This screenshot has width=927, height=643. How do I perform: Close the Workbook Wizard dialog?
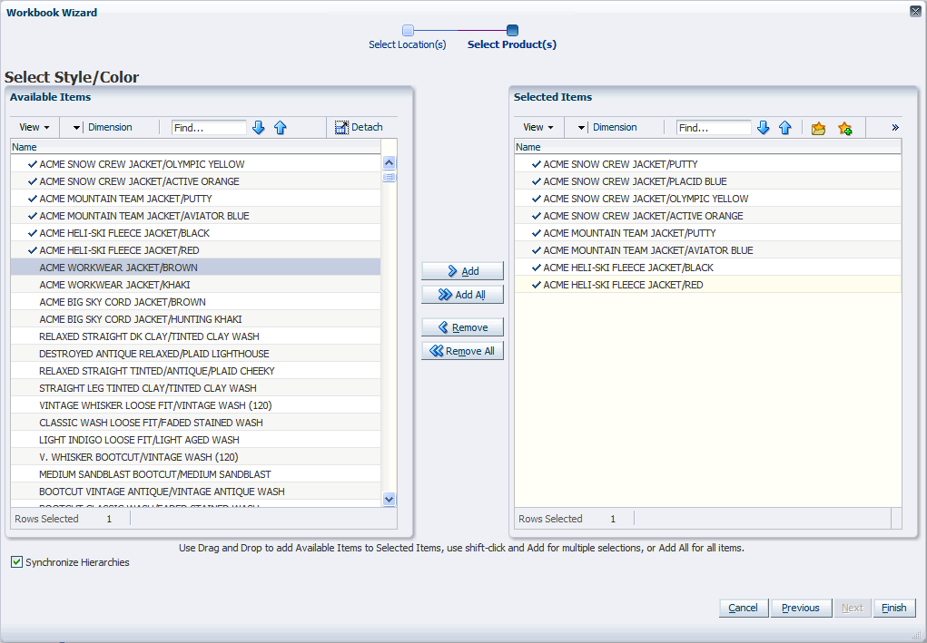click(x=915, y=11)
